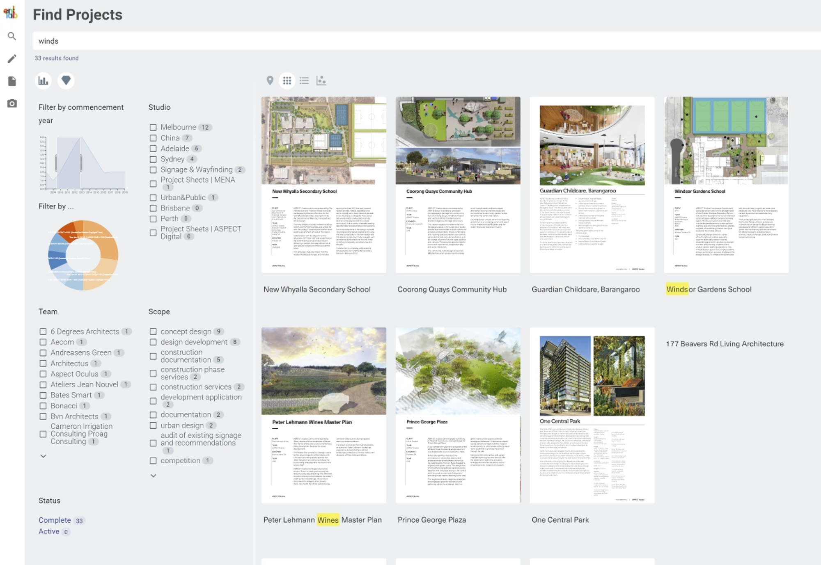
Task: Click the document icon in the sidebar
Action: click(12, 81)
